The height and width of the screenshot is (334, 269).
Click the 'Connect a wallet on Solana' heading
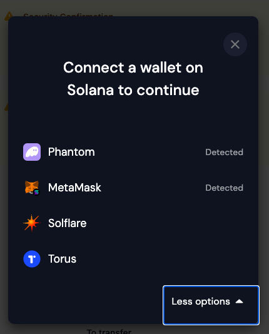(x=133, y=79)
